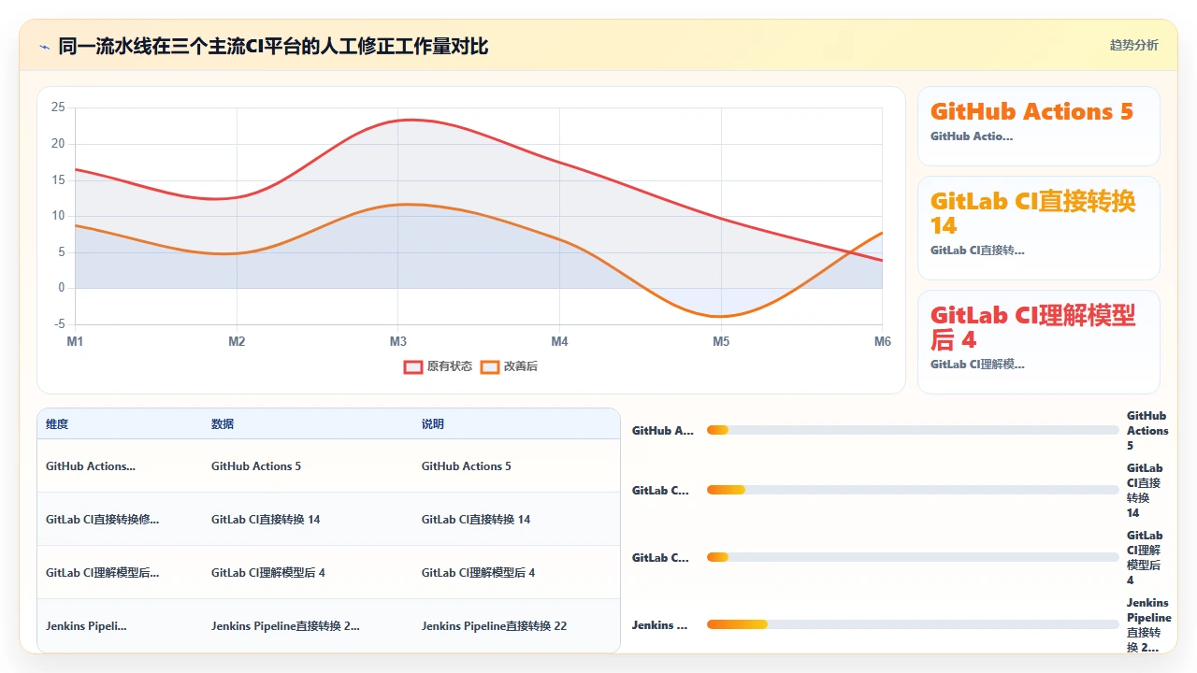Select Jenkins Pipeline直接转换 2… in the 数据 column
The image size is (1197, 673).
tap(285, 626)
